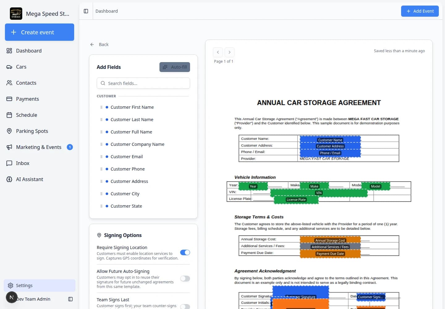This screenshot has width=445, height=309.
Task: Select Annual Storage Cost placed field
Action: click(x=330, y=240)
